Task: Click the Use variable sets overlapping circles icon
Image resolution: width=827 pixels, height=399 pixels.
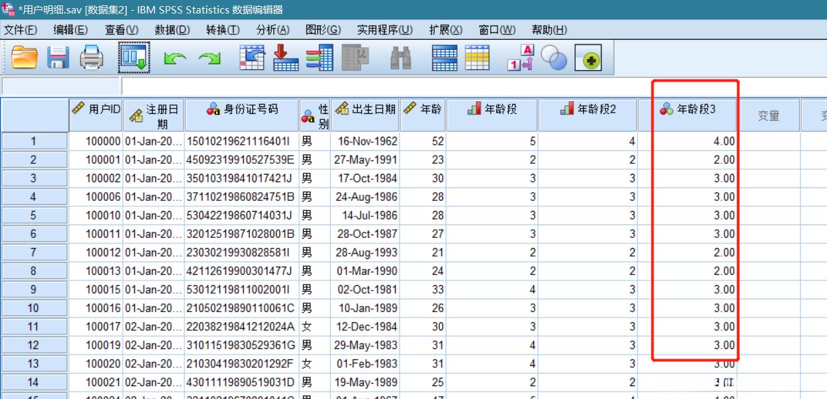Action: pos(554,58)
